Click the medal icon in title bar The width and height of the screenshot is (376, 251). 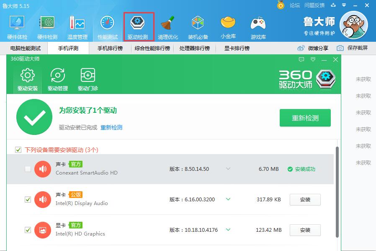[281, 5]
